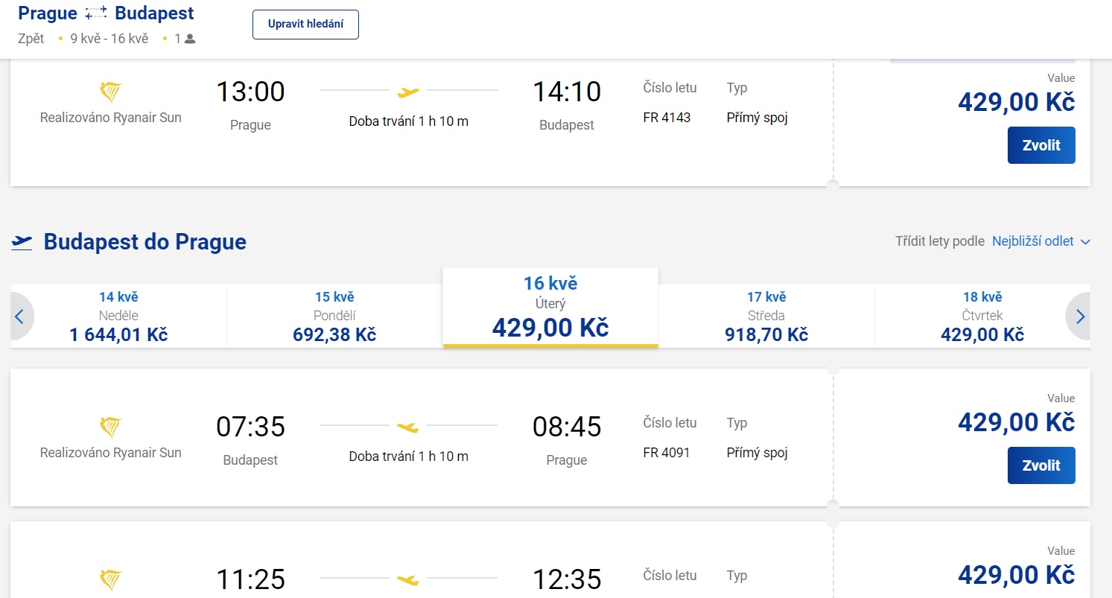Viewport: 1112px width, 598px height.
Task: Click Ryanair harp logo on 13:00 flight
Action: [110, 92]
